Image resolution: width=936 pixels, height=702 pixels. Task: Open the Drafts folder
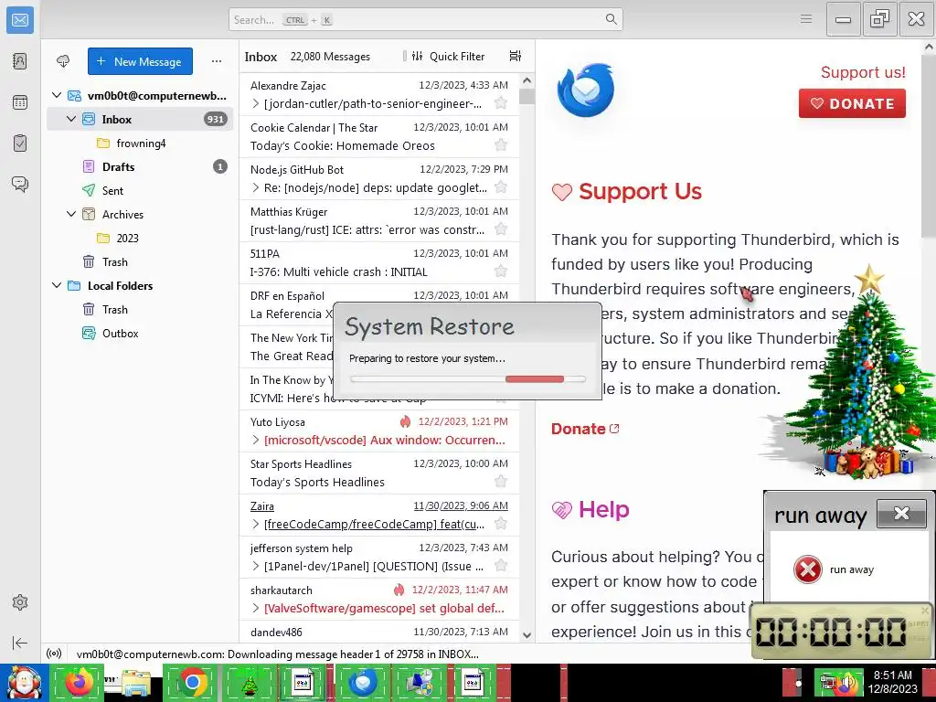(x=140, y=166)
